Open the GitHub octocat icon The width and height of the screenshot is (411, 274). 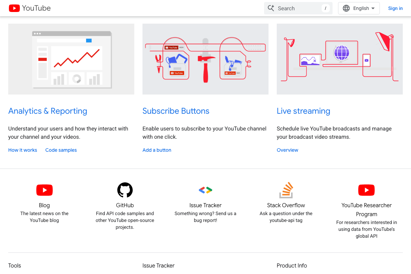125,190
